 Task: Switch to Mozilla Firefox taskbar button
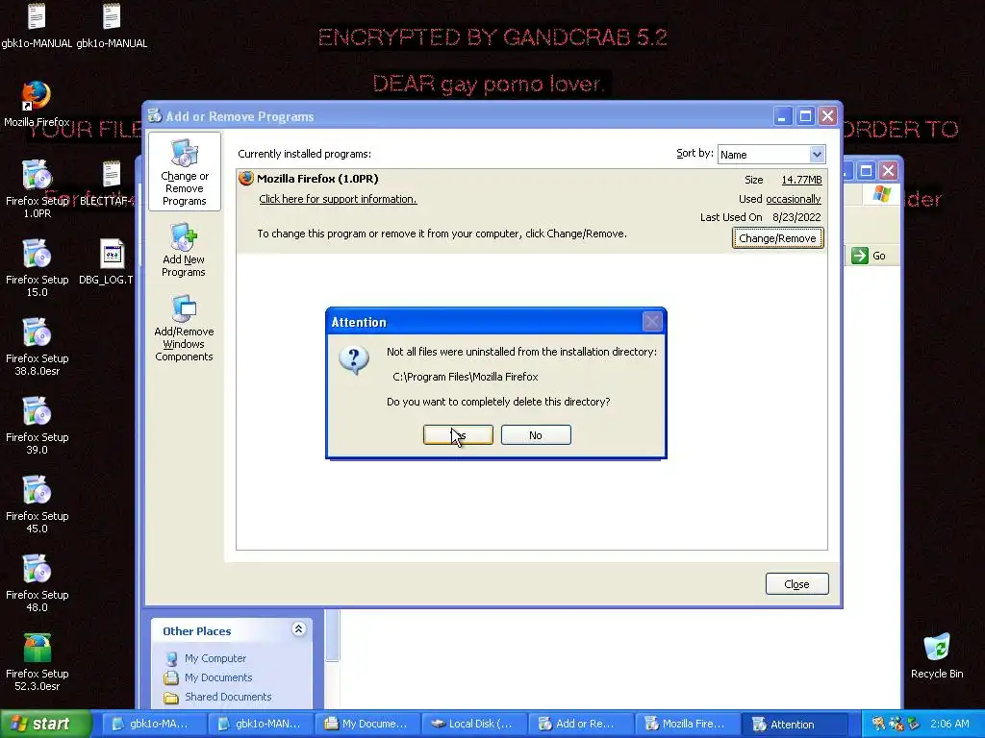tap(686, 724)
